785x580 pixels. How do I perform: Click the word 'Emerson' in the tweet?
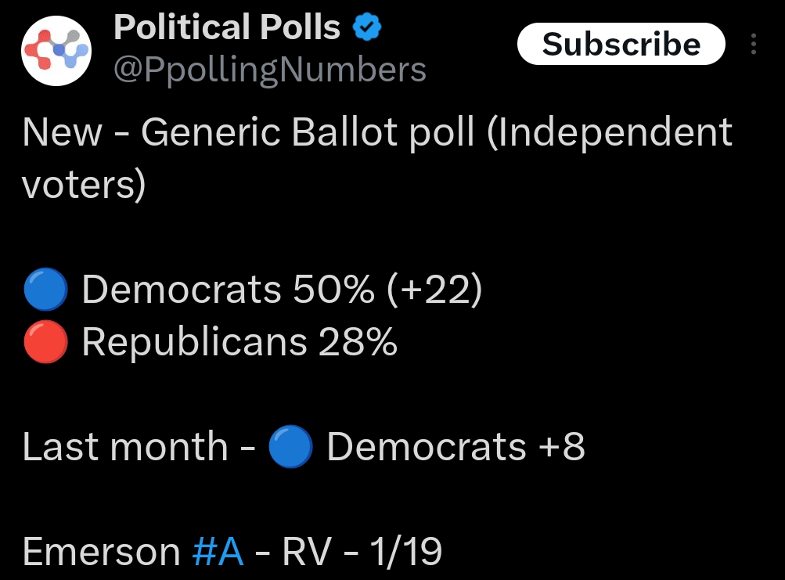pos(102,552)
